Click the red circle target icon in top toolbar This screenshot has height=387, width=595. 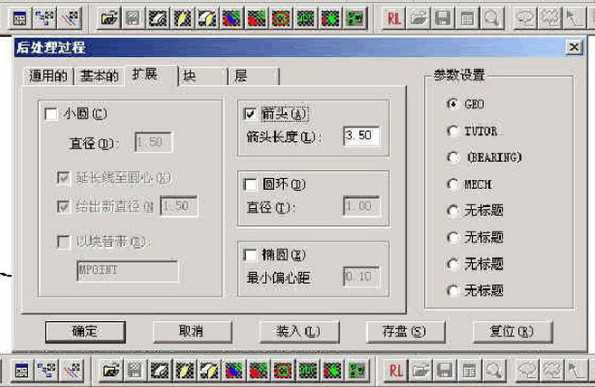point(281,18)
